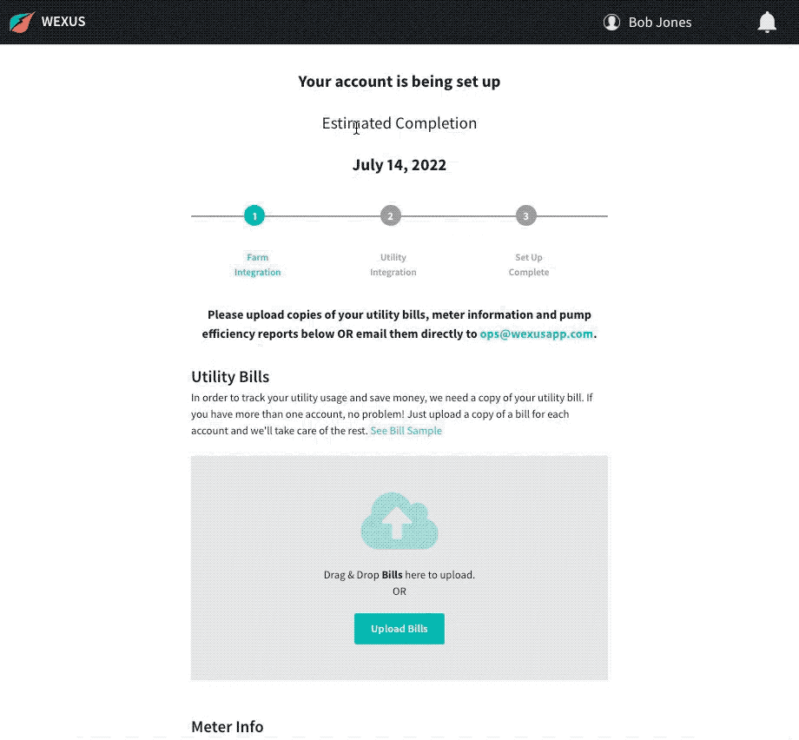Click the Upload Bills button
This screenshot has width=799, height=740.
pos(399,628)
